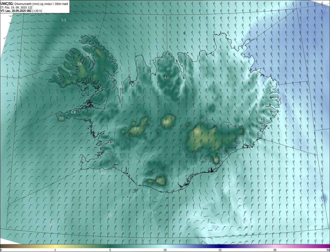Screen dimensions: 330x252
Task: Click the 7.4 value label
Action: tap(89, 55)
